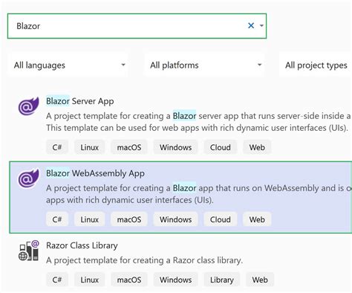Click the Blazor Server App template icon
This screenshot has height=293, width=352.
(29, 106)
